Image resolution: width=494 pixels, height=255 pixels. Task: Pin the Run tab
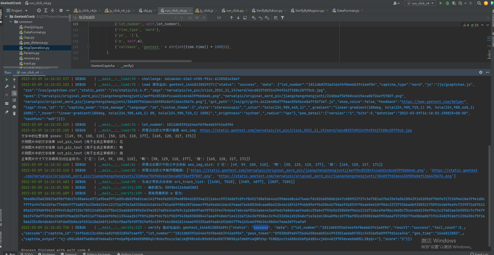pos(7,112)
